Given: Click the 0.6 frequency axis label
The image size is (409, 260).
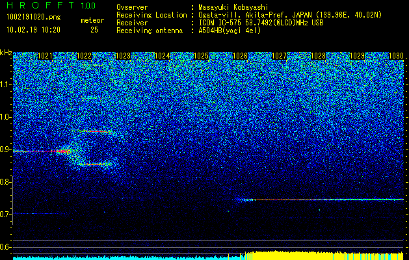Looking at the screenshot, I should coord(5,247).
